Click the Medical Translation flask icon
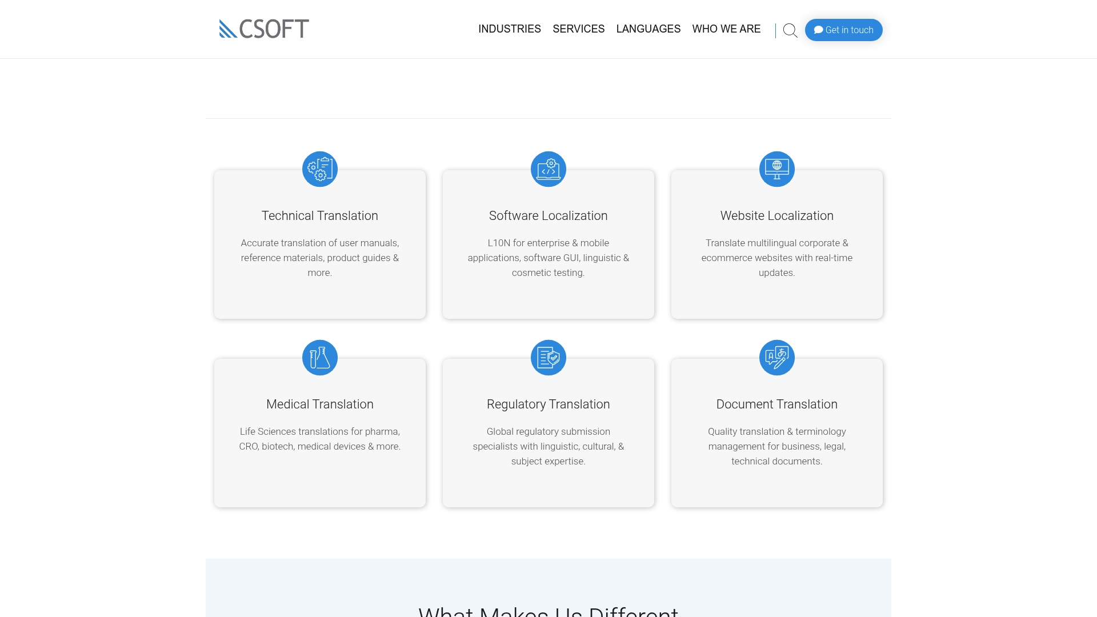Screen dimensions: 1097x617 [319, 357]
